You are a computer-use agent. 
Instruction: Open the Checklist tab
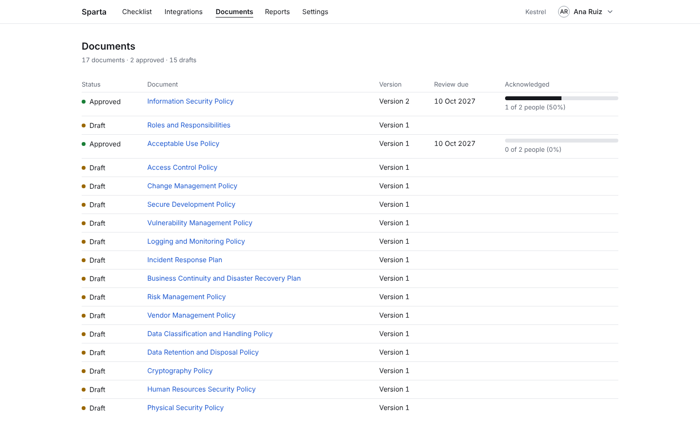pos(137,12)
